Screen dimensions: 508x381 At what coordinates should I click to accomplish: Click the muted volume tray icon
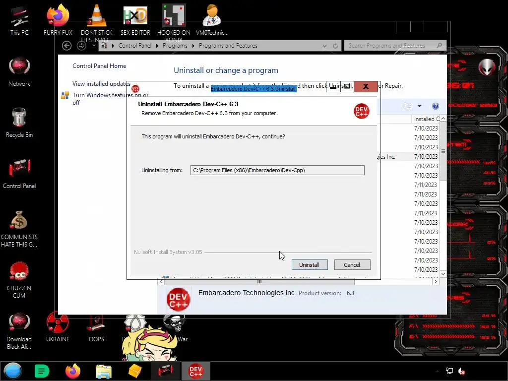tap(461, 371)
